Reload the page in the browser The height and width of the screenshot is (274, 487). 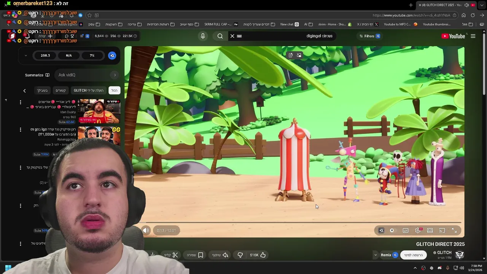(473, 15)
